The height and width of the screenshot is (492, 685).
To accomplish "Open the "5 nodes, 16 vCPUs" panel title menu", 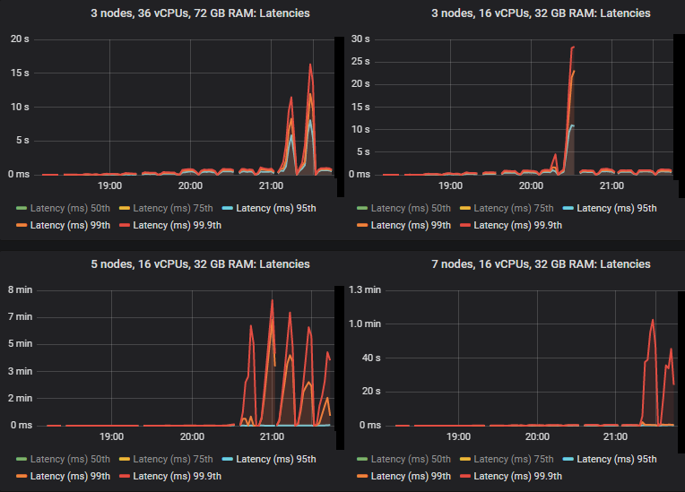I will pos(170,264).
